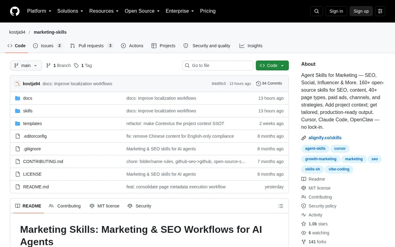Viewport: 395px width, 247px height.
Task: Open the search magnifier button
Action: (317, 11)
